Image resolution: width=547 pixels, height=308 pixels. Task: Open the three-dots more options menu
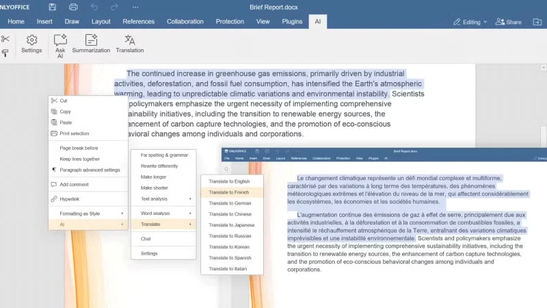135,7
